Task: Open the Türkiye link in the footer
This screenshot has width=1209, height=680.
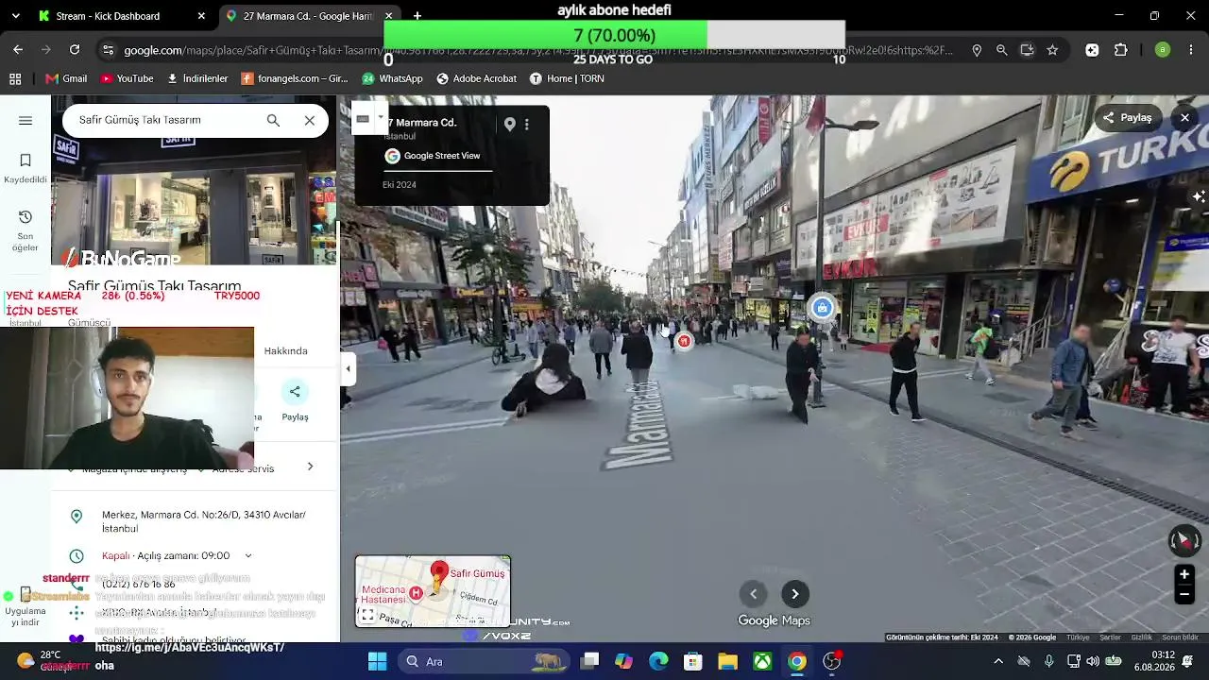Action: tap(1078, 637)
